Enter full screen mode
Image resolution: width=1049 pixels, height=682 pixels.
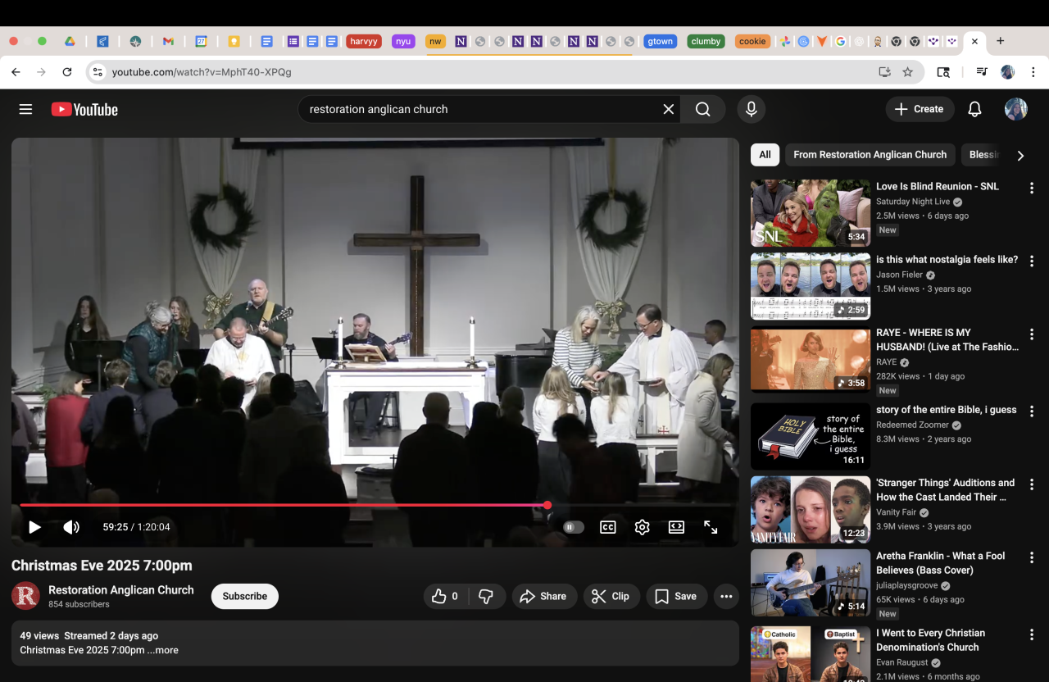pos(711,527)
